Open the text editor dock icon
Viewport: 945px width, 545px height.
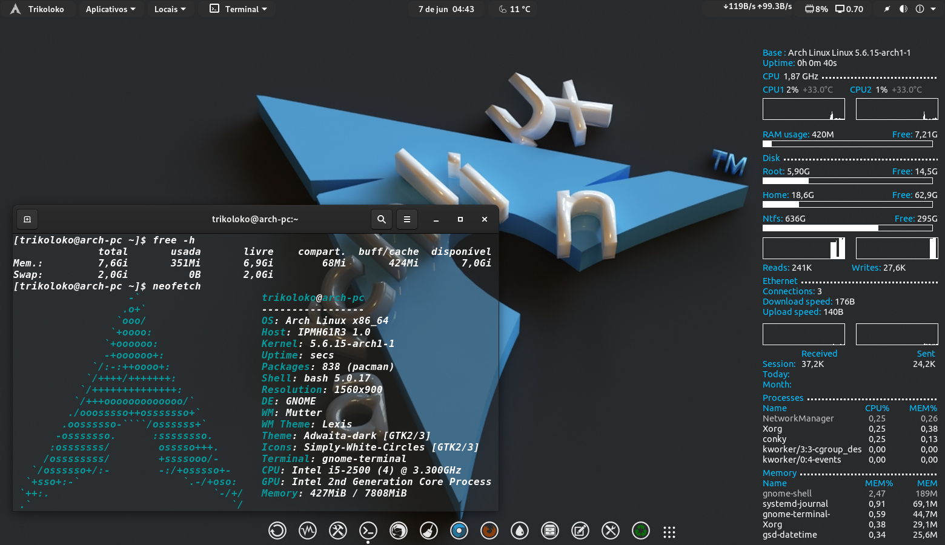580,531
